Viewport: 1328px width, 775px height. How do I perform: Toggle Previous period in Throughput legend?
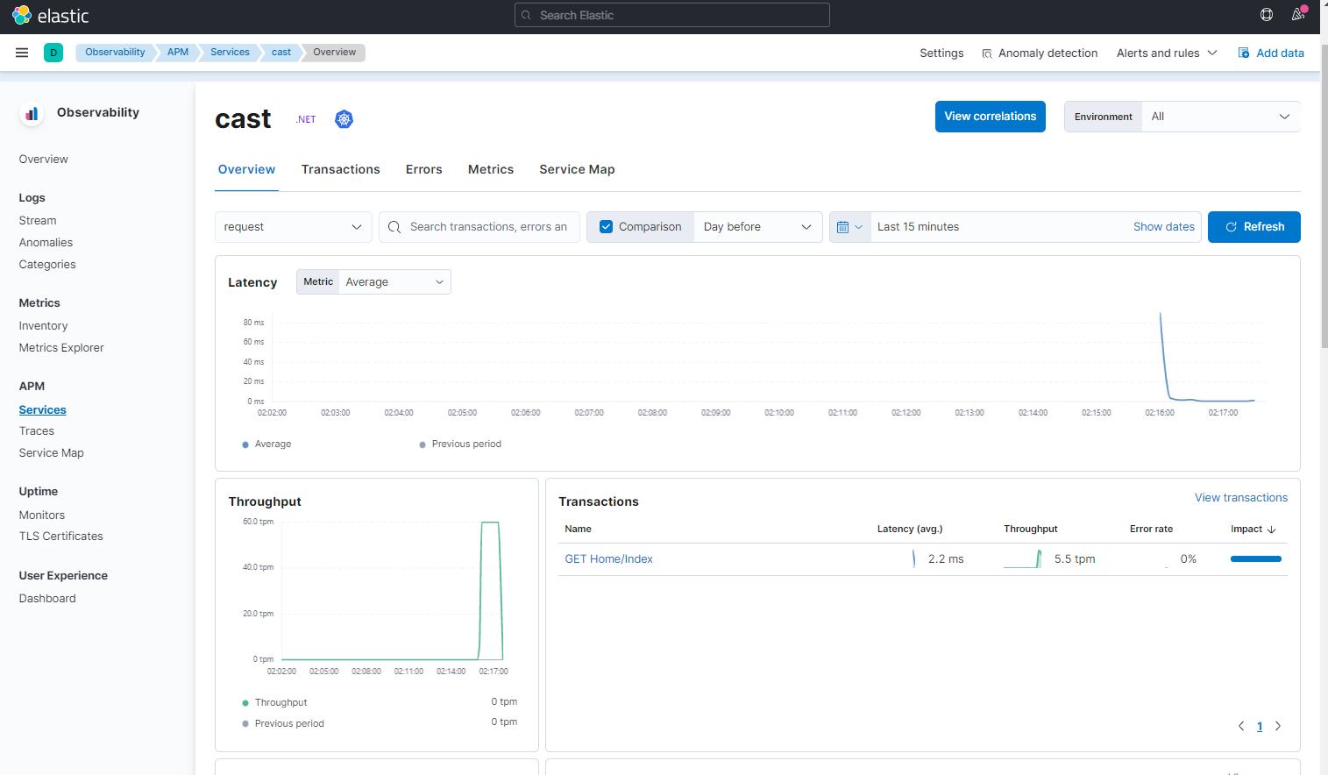[x=283, y=724]
